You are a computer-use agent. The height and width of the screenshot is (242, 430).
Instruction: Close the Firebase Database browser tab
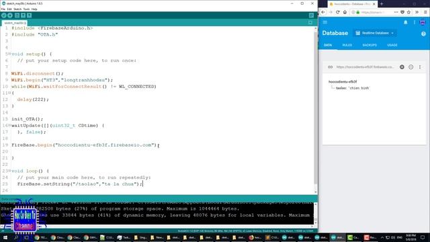pos(374,4)
